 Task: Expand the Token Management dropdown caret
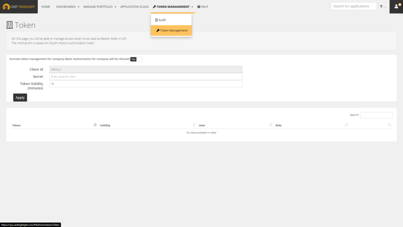(x=192, y=7)
